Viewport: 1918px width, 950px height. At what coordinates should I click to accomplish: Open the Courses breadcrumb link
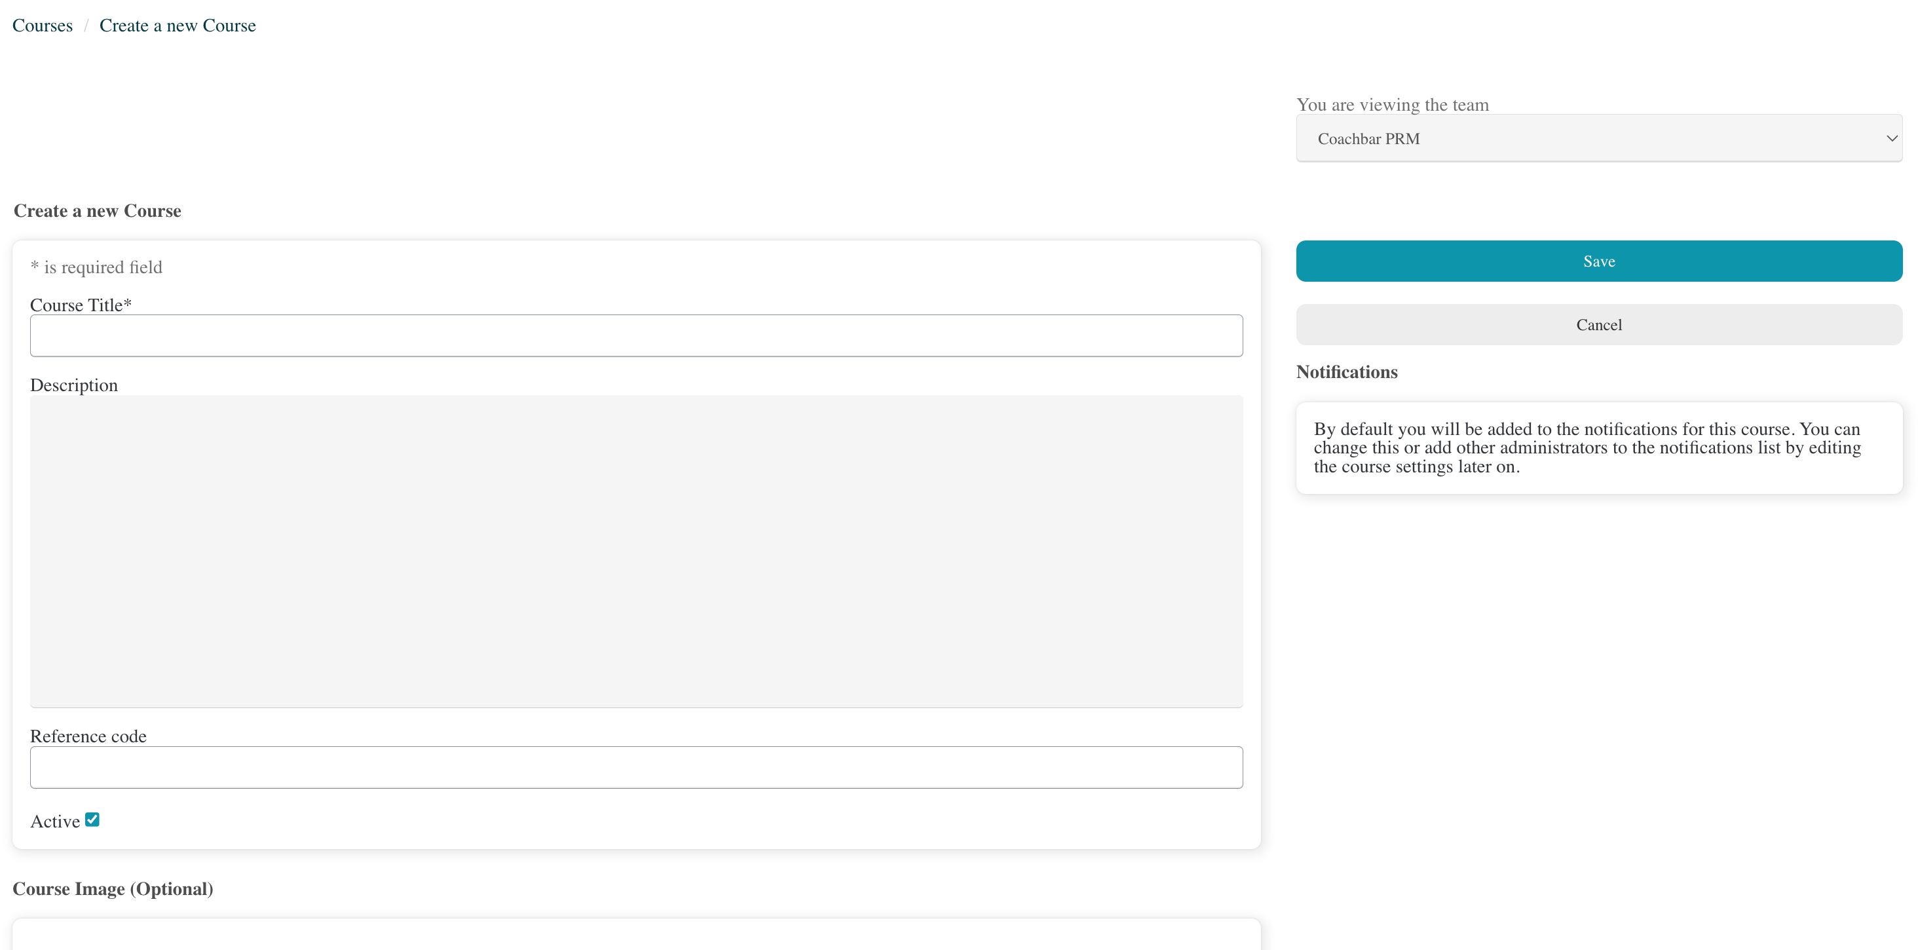click(x=43, y=26)
